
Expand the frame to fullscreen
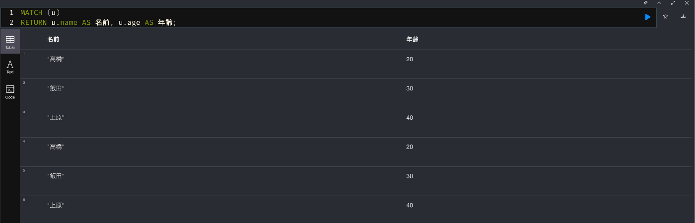[x=673, y=3]
